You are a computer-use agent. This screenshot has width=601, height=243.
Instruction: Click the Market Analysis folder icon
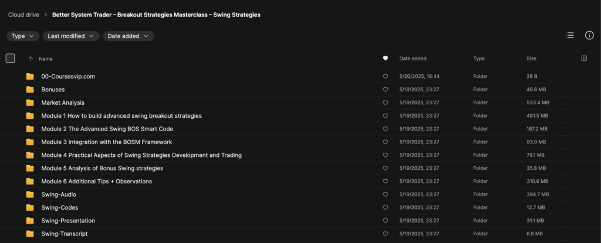point(30,102)
